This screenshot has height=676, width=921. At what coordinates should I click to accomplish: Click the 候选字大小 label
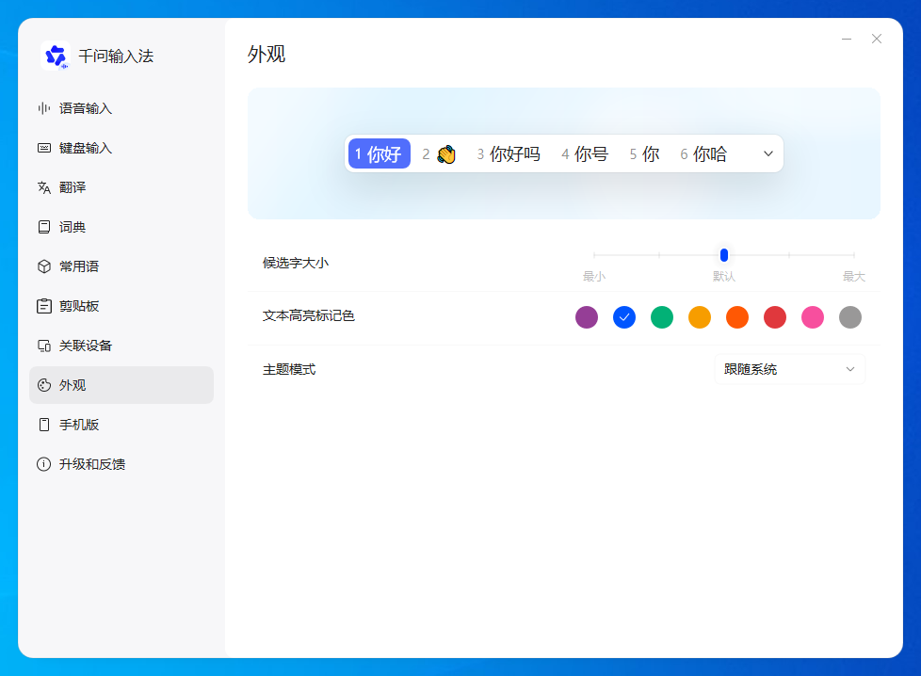click(x=296, y=263)
